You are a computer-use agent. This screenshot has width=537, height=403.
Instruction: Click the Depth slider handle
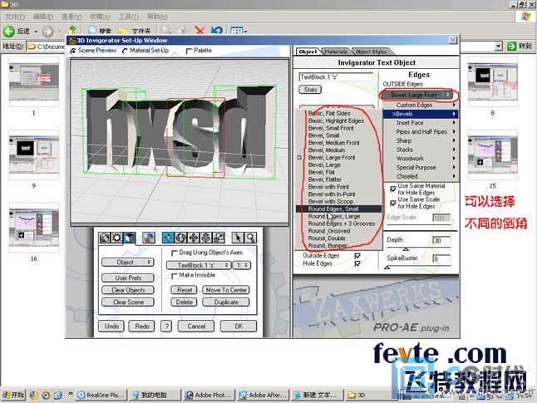(x=406, y=249)
